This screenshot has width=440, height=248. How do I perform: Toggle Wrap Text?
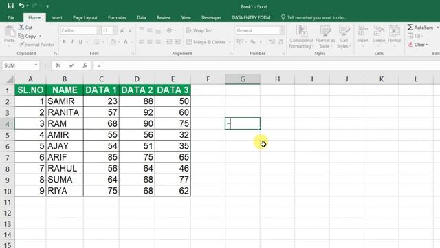199,30
